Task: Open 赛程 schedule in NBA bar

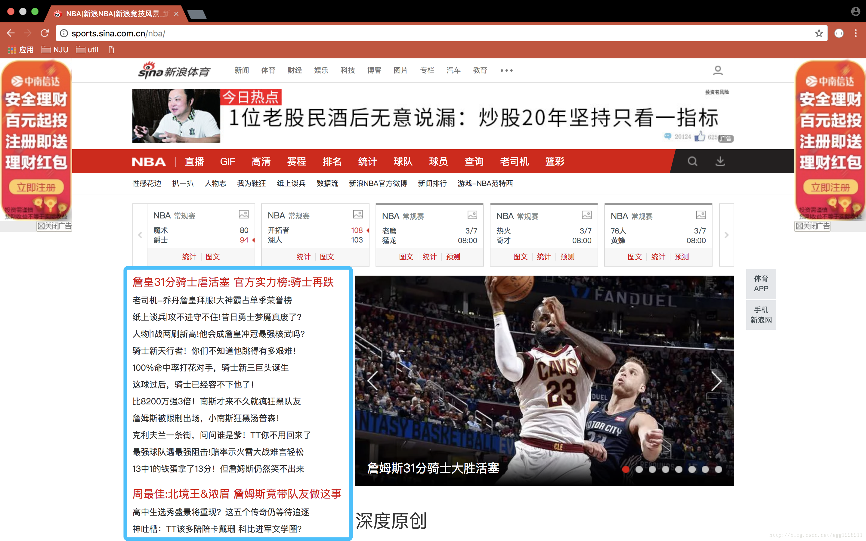Action: pos(296,161)
